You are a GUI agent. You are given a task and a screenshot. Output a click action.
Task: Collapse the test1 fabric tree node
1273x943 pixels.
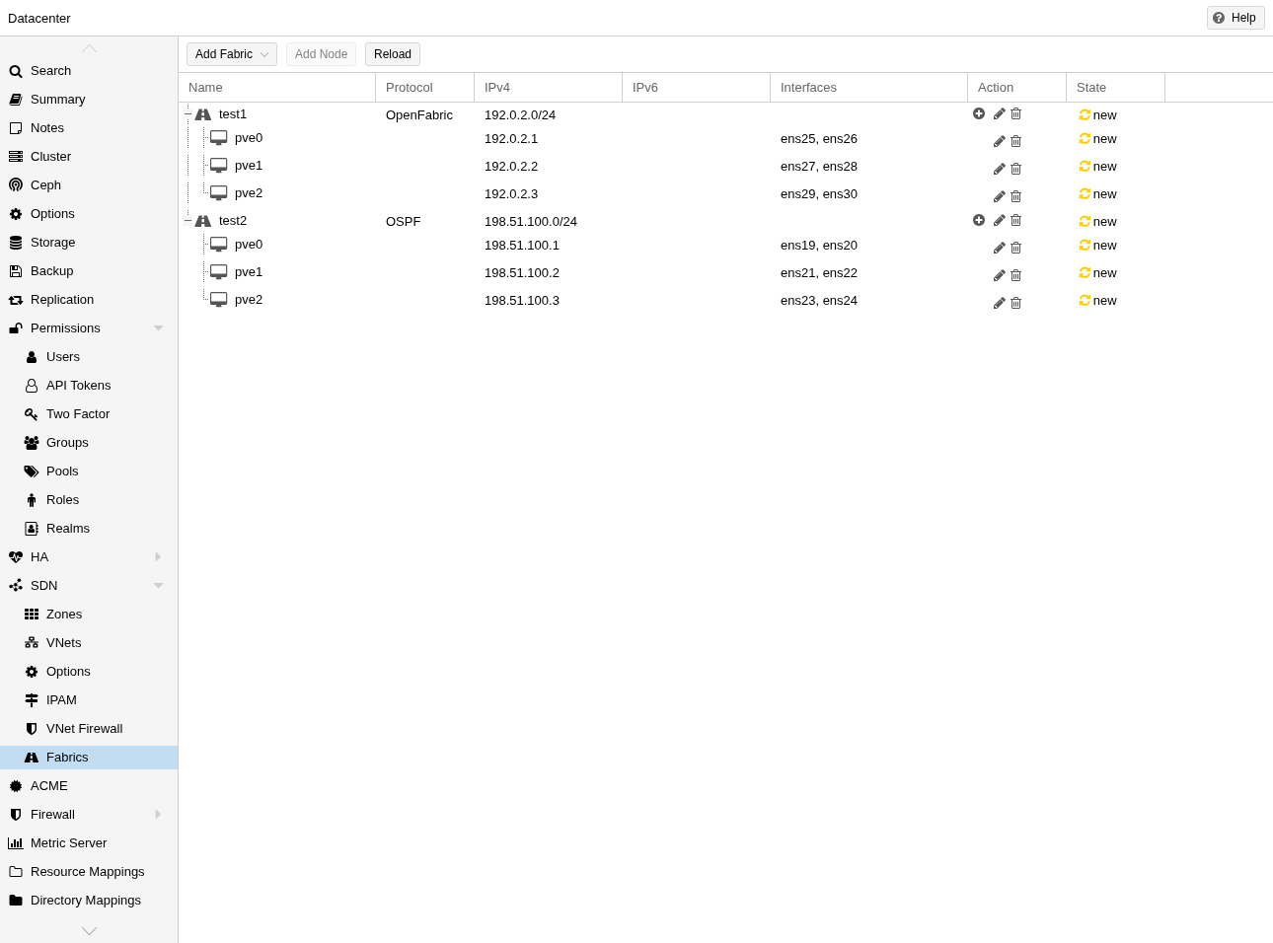[x=187, y=114]
